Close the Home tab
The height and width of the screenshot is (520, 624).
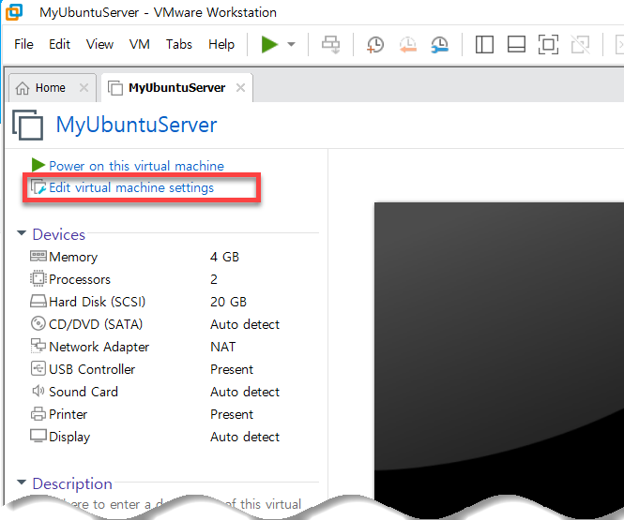click(x=84, y=87)
